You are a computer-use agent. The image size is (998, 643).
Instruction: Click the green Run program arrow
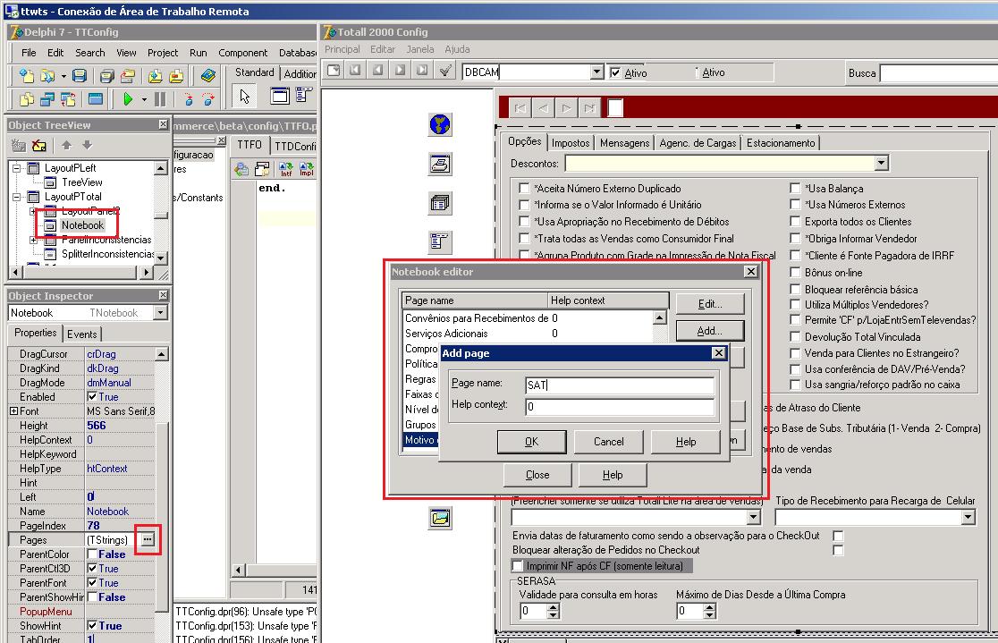128,98
